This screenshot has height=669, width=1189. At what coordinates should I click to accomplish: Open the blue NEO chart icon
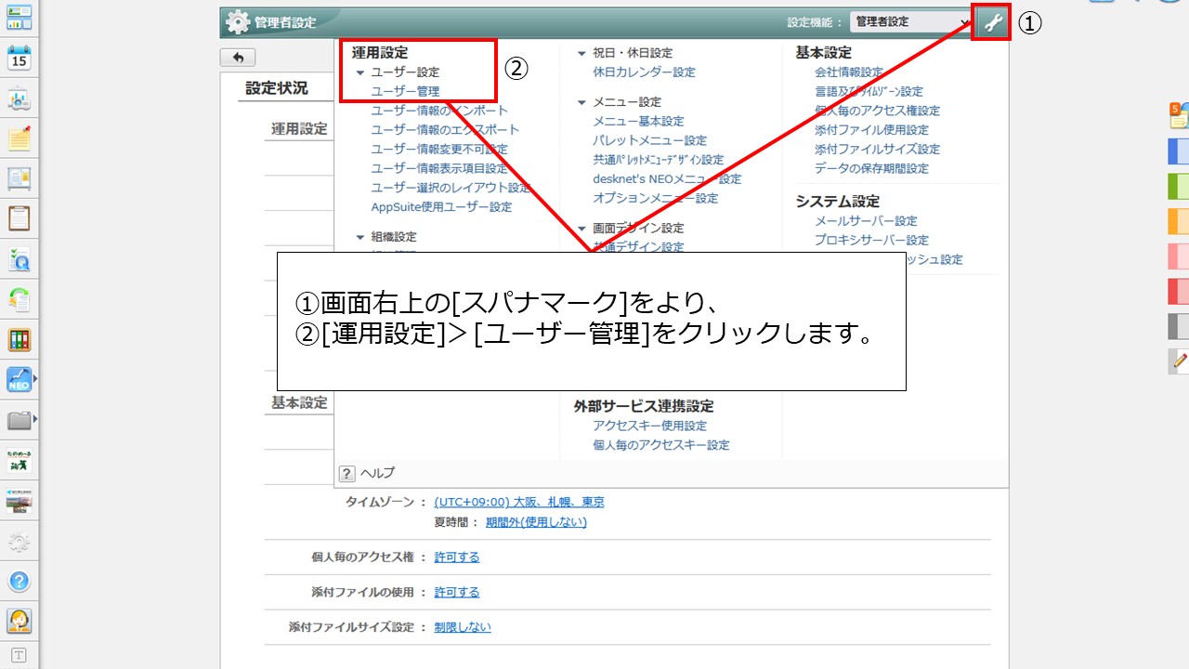pos(20,379)
